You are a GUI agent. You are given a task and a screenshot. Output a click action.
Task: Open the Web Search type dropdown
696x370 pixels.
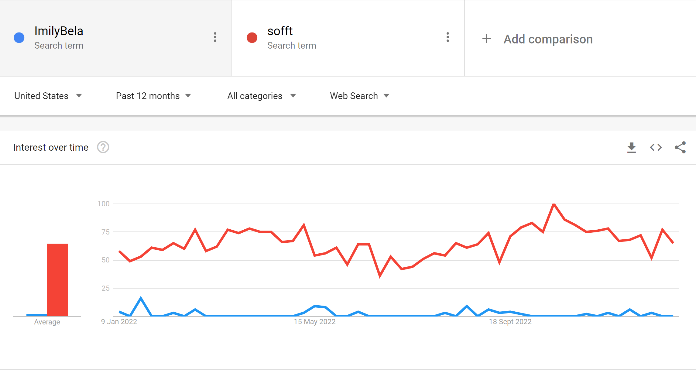360,96
